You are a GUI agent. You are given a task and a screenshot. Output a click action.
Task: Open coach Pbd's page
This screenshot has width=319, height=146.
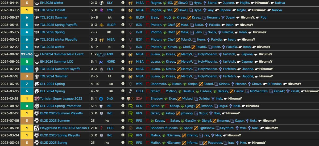tap(263, 18)
